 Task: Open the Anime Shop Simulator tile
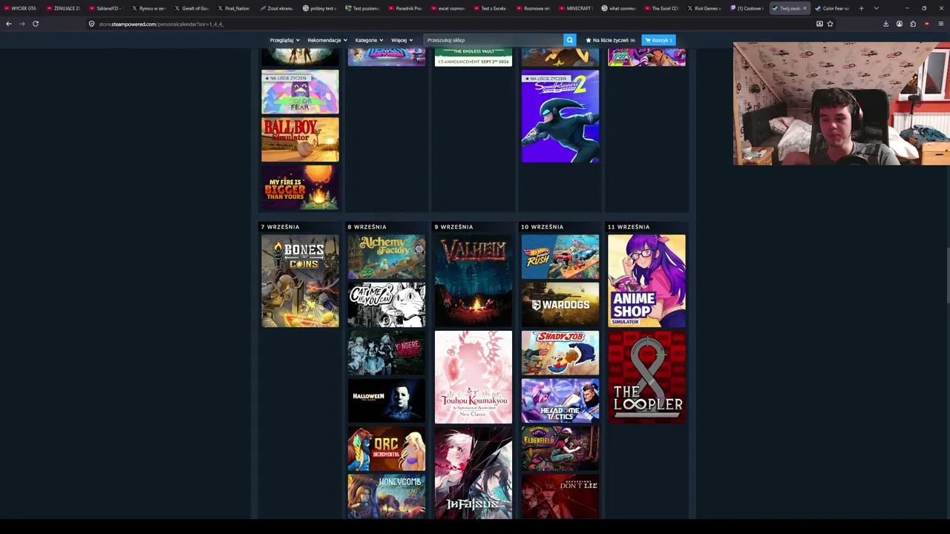[x=647, y=281]
